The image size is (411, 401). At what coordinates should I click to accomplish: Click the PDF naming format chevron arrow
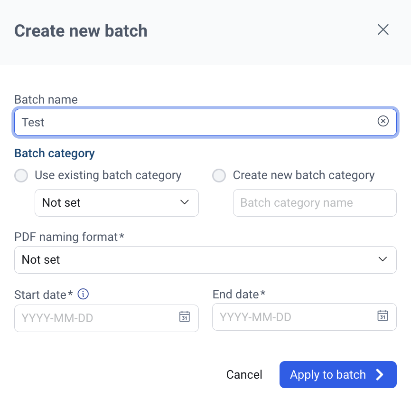pyautogui.click(x=383, y=259)
